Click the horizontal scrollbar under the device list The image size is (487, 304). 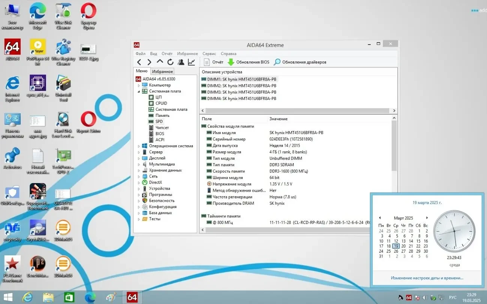pyautogui.click(x=298, y=111)
